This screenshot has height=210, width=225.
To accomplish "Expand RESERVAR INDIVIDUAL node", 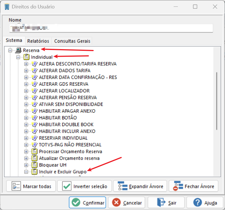I will [26, 138].
